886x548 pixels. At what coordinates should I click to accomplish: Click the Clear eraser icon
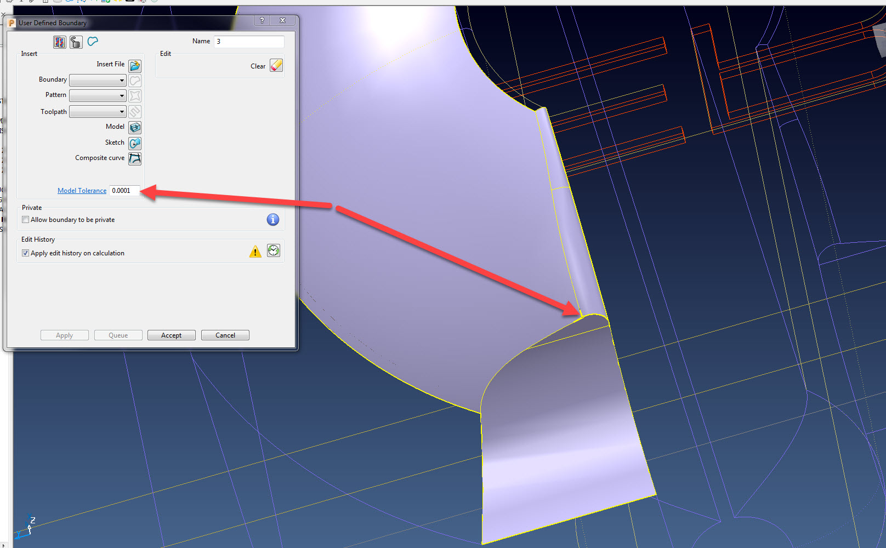276,65
